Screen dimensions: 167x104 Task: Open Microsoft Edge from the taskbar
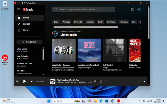pyautogui.click(x=101, y=101)
